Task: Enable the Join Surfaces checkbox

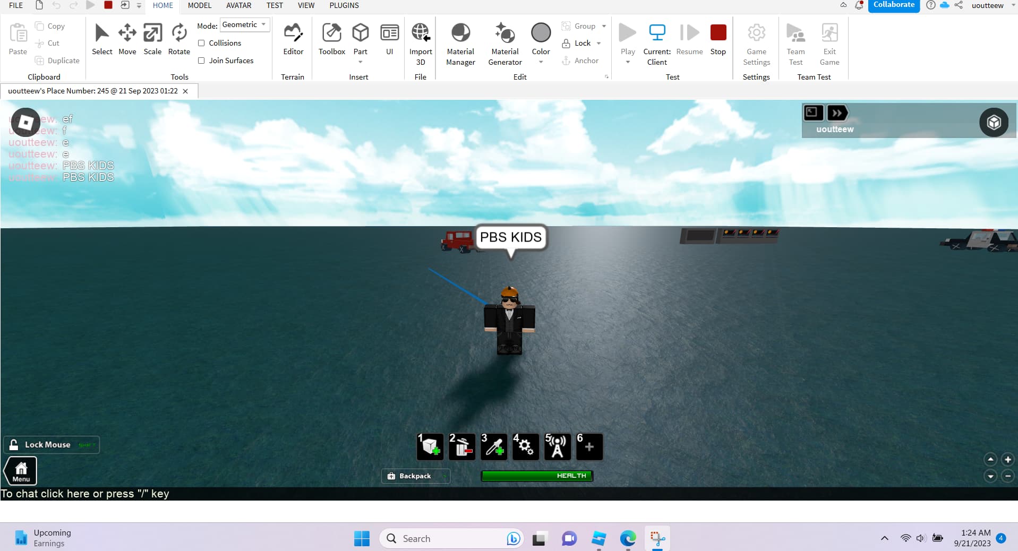Action: tap(201, 61)
